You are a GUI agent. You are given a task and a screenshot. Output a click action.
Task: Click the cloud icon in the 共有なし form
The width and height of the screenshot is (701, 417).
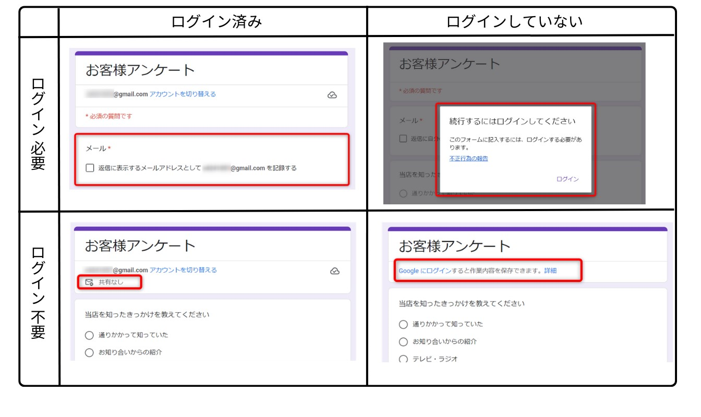tap(335, 271)
